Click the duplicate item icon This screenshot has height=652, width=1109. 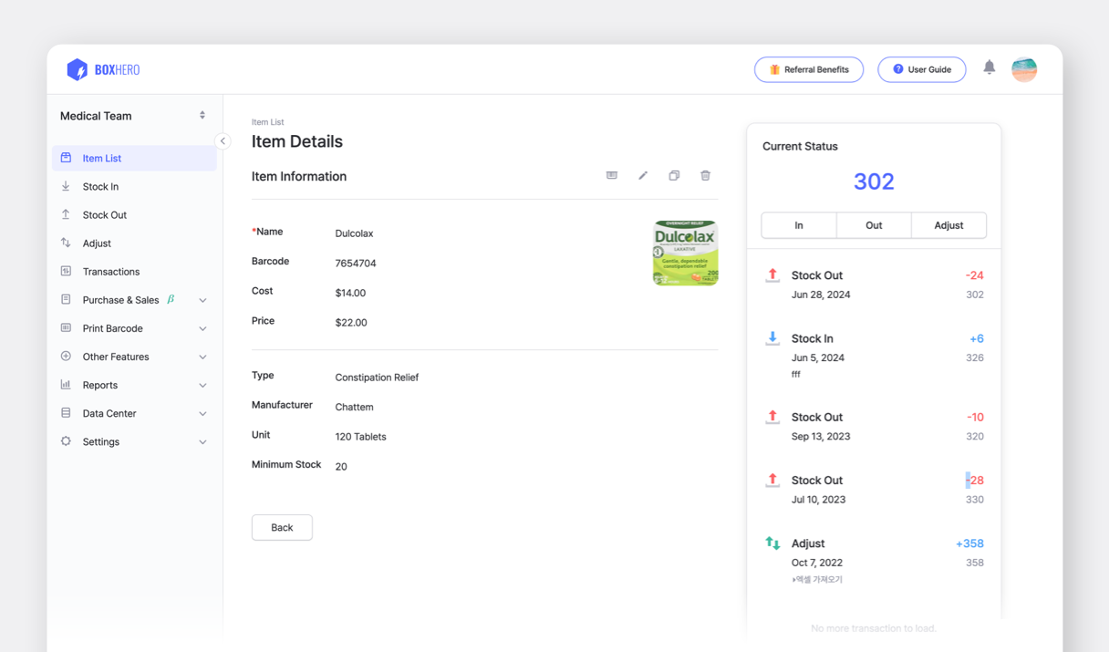pos(674,175)
